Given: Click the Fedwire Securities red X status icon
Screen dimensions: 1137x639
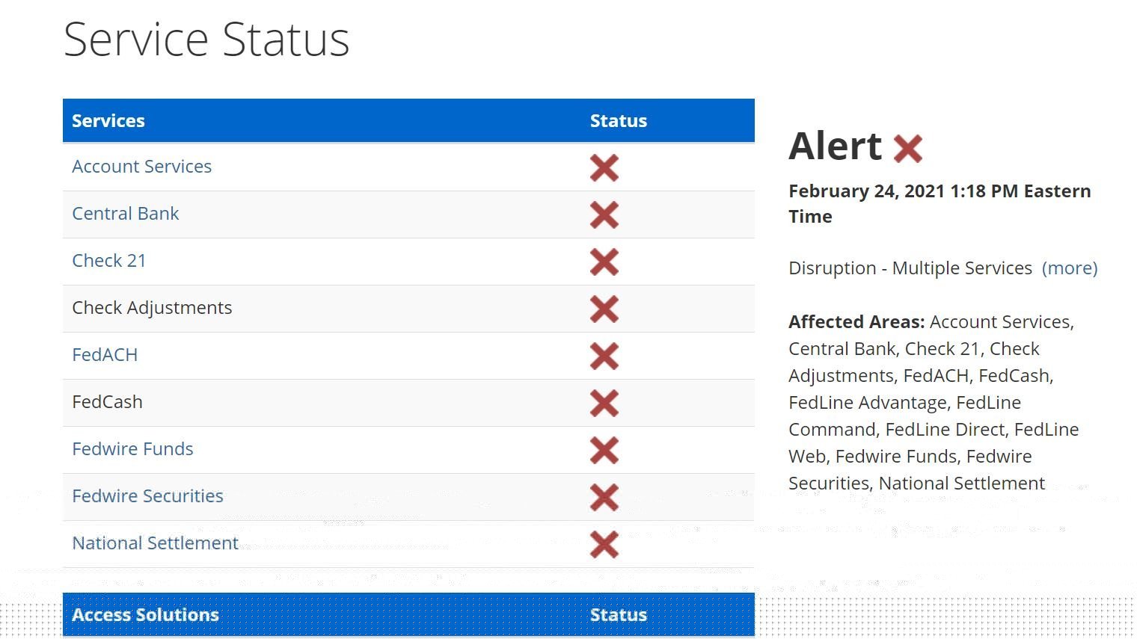Looking at the screenshot, I should click(604, 497).
